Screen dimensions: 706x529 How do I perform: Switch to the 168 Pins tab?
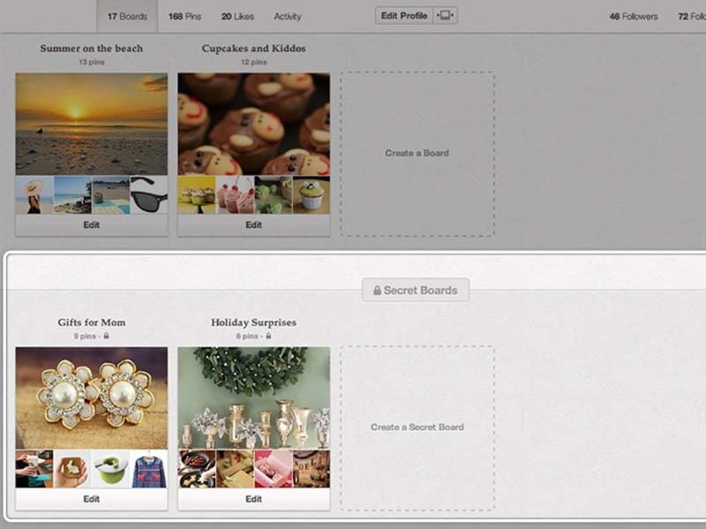pos(184,16)
